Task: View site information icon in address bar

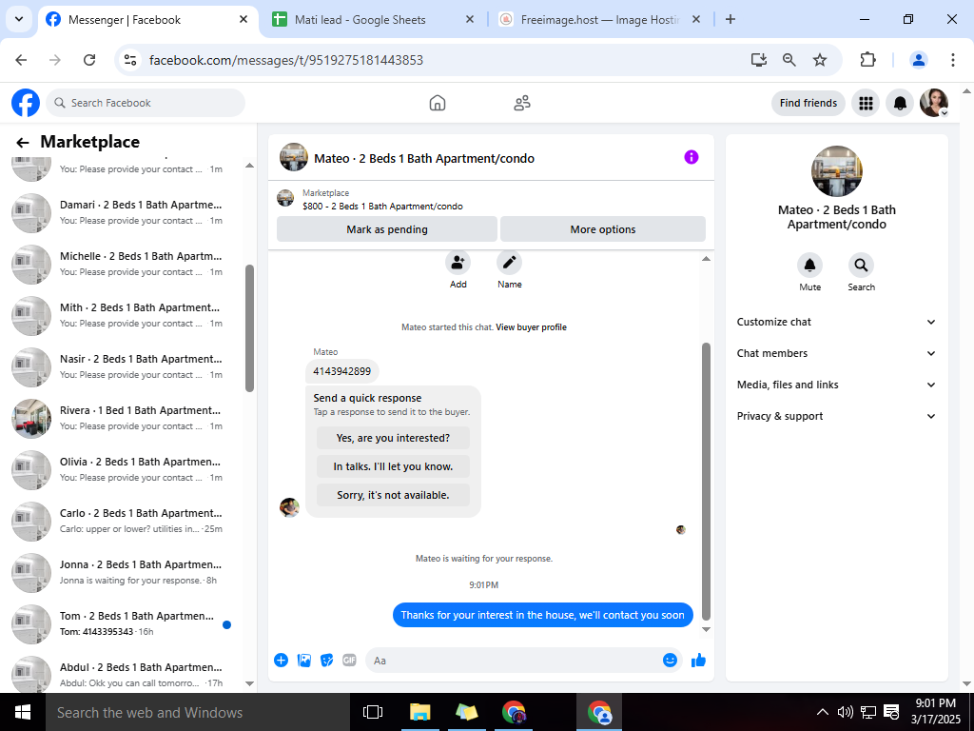Action: 129,60
